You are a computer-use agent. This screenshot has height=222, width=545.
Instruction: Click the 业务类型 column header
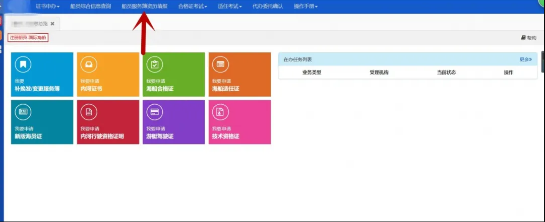click(x=312, y=72)
